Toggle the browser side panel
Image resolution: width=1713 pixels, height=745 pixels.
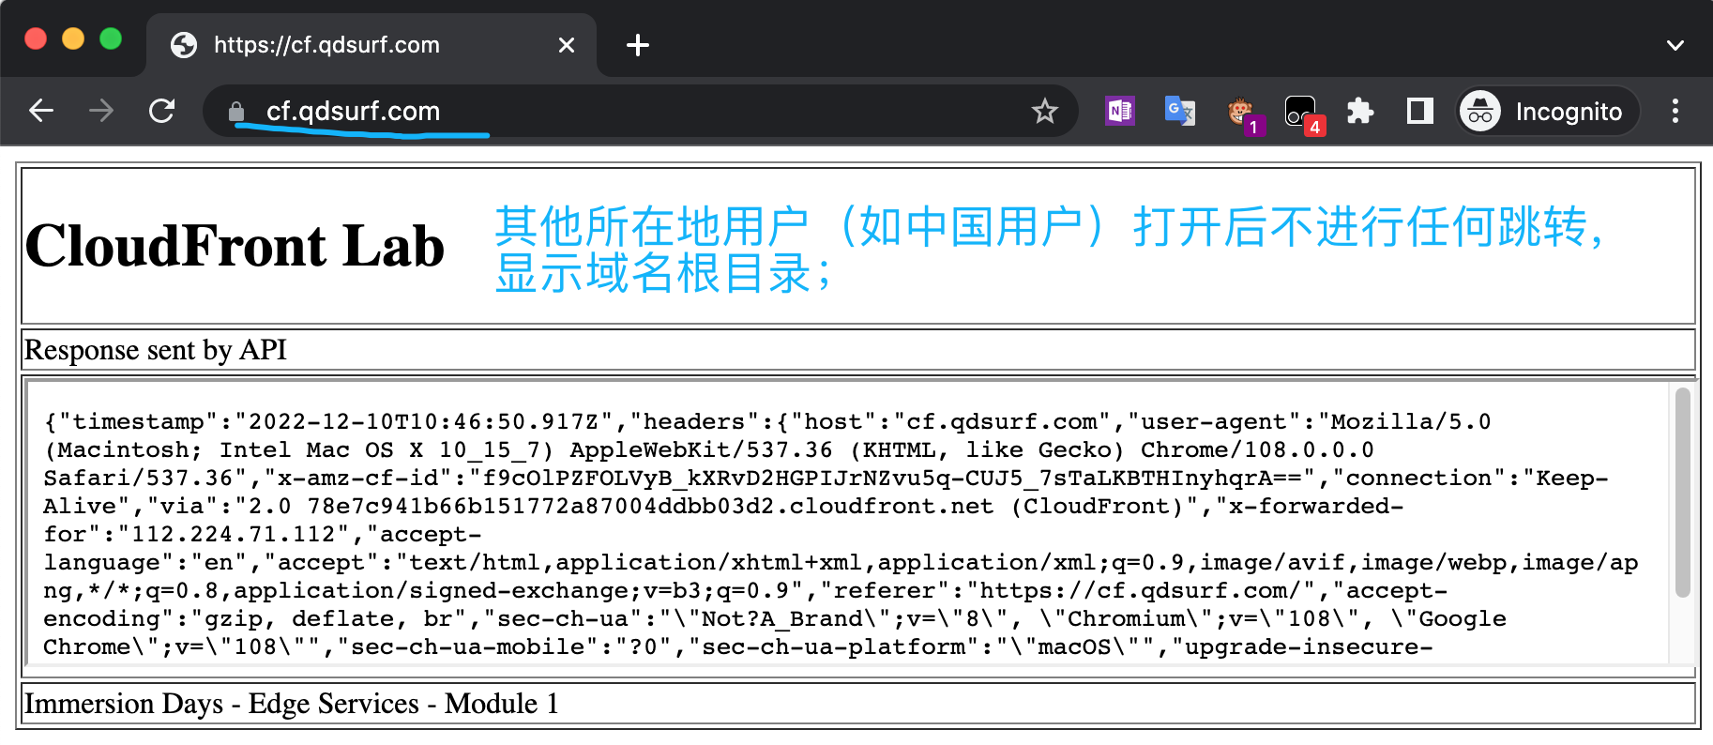click(x=1420, y=111)
